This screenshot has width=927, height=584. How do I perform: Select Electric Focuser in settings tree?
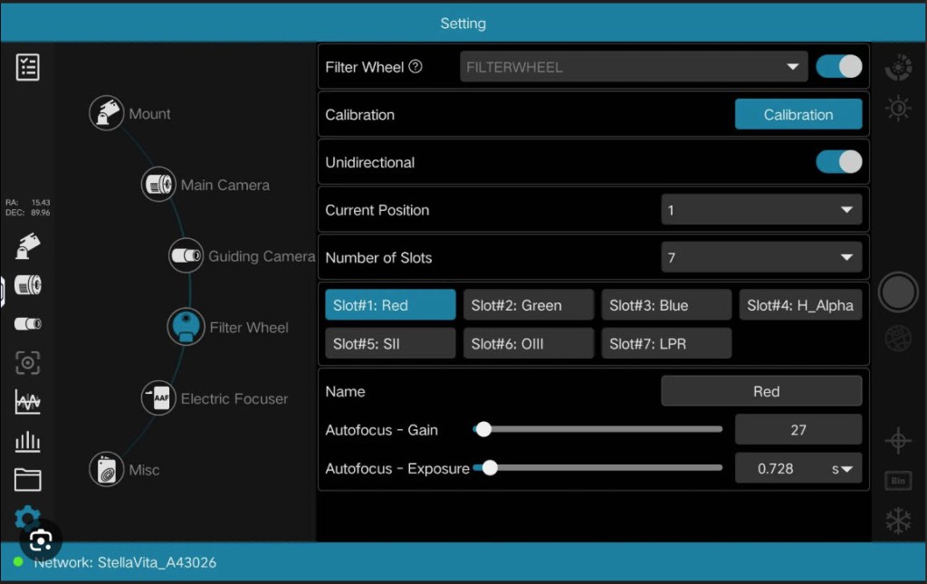(x=233, y=398)
